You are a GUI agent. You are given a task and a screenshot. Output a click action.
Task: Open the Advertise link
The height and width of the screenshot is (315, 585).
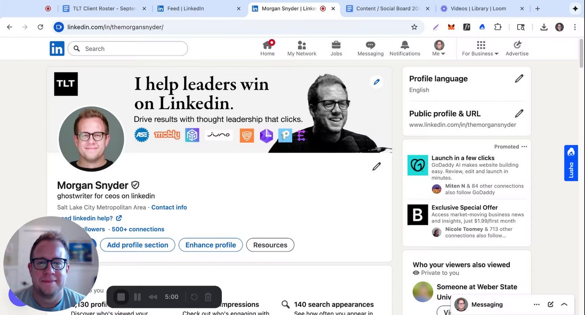tap(517, 48)
